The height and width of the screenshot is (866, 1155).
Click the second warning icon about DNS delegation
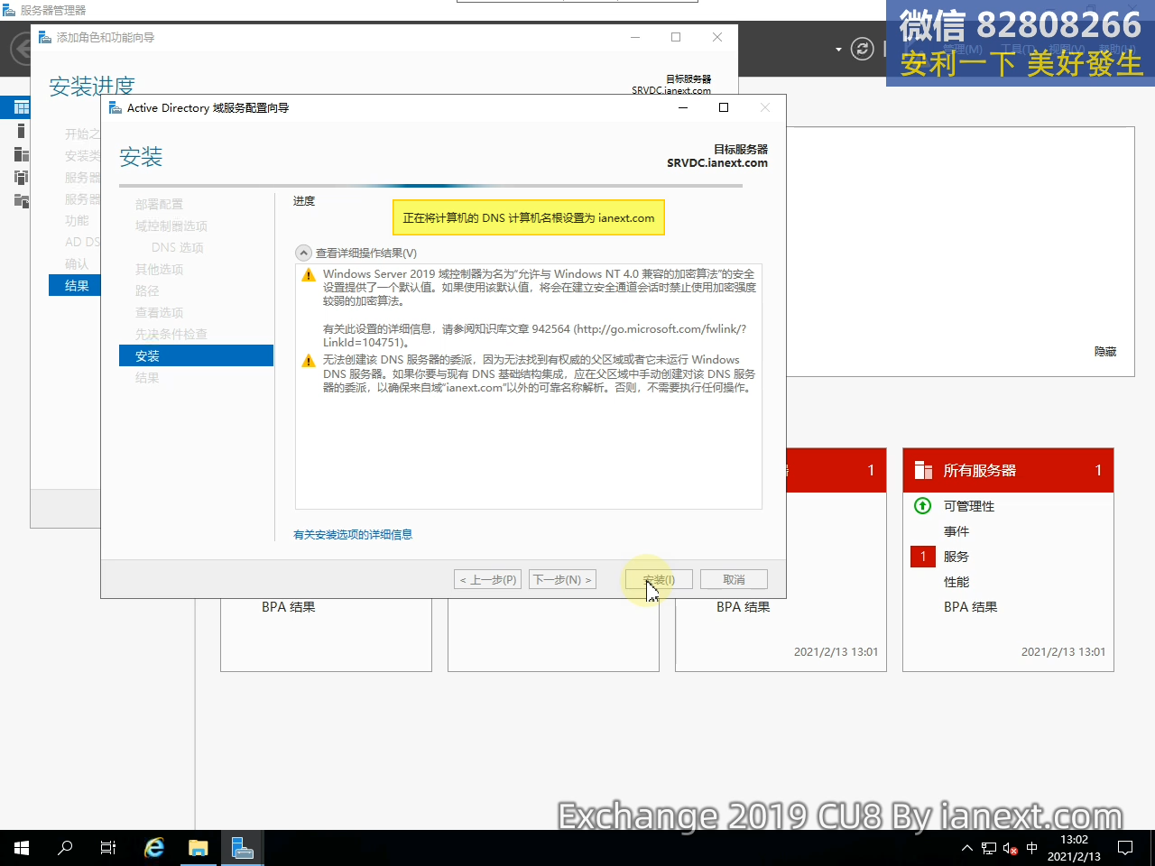[x=309, y=361]
